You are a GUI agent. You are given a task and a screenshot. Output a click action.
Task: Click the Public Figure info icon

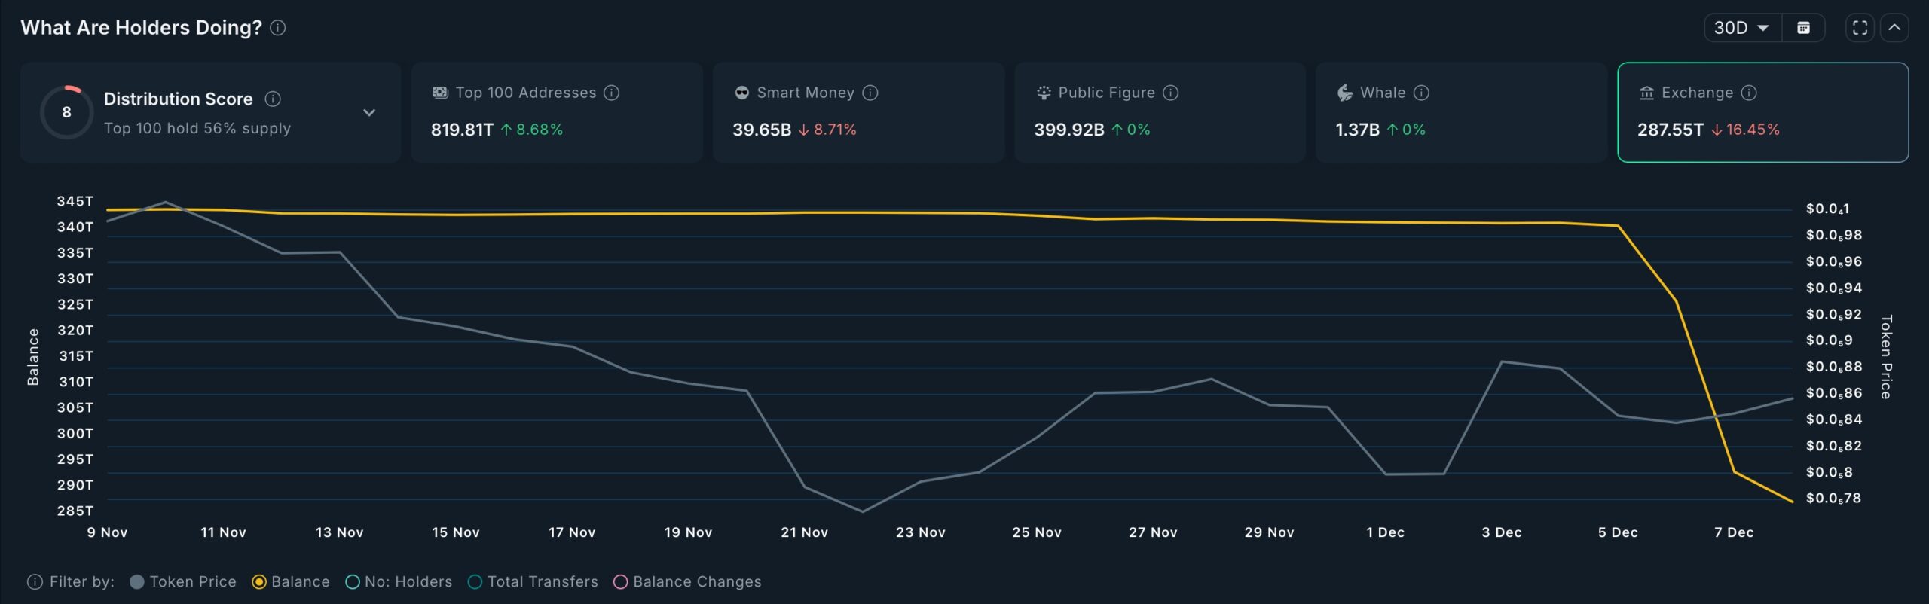point(1170,93)
